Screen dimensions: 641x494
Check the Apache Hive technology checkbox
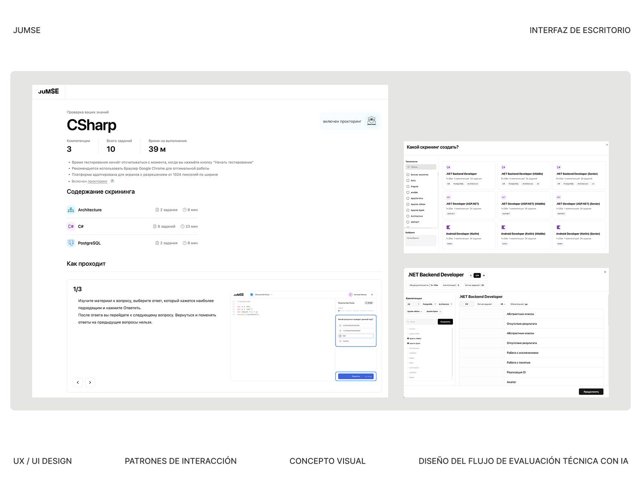[x=408, y=198]
